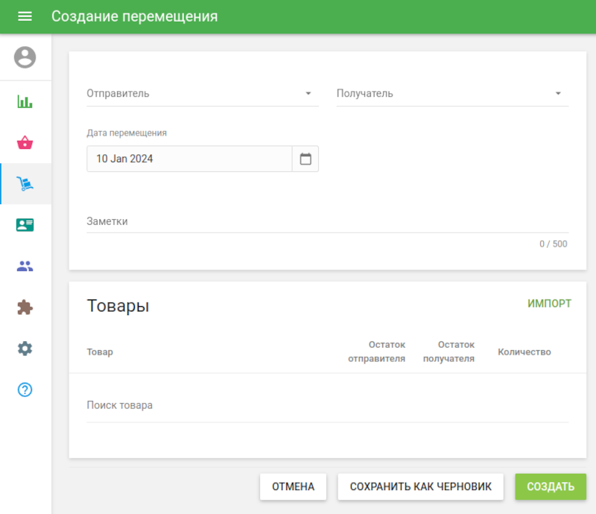Open the profile avatar icon
Screen dimensions: 596x514
(25, 56)
